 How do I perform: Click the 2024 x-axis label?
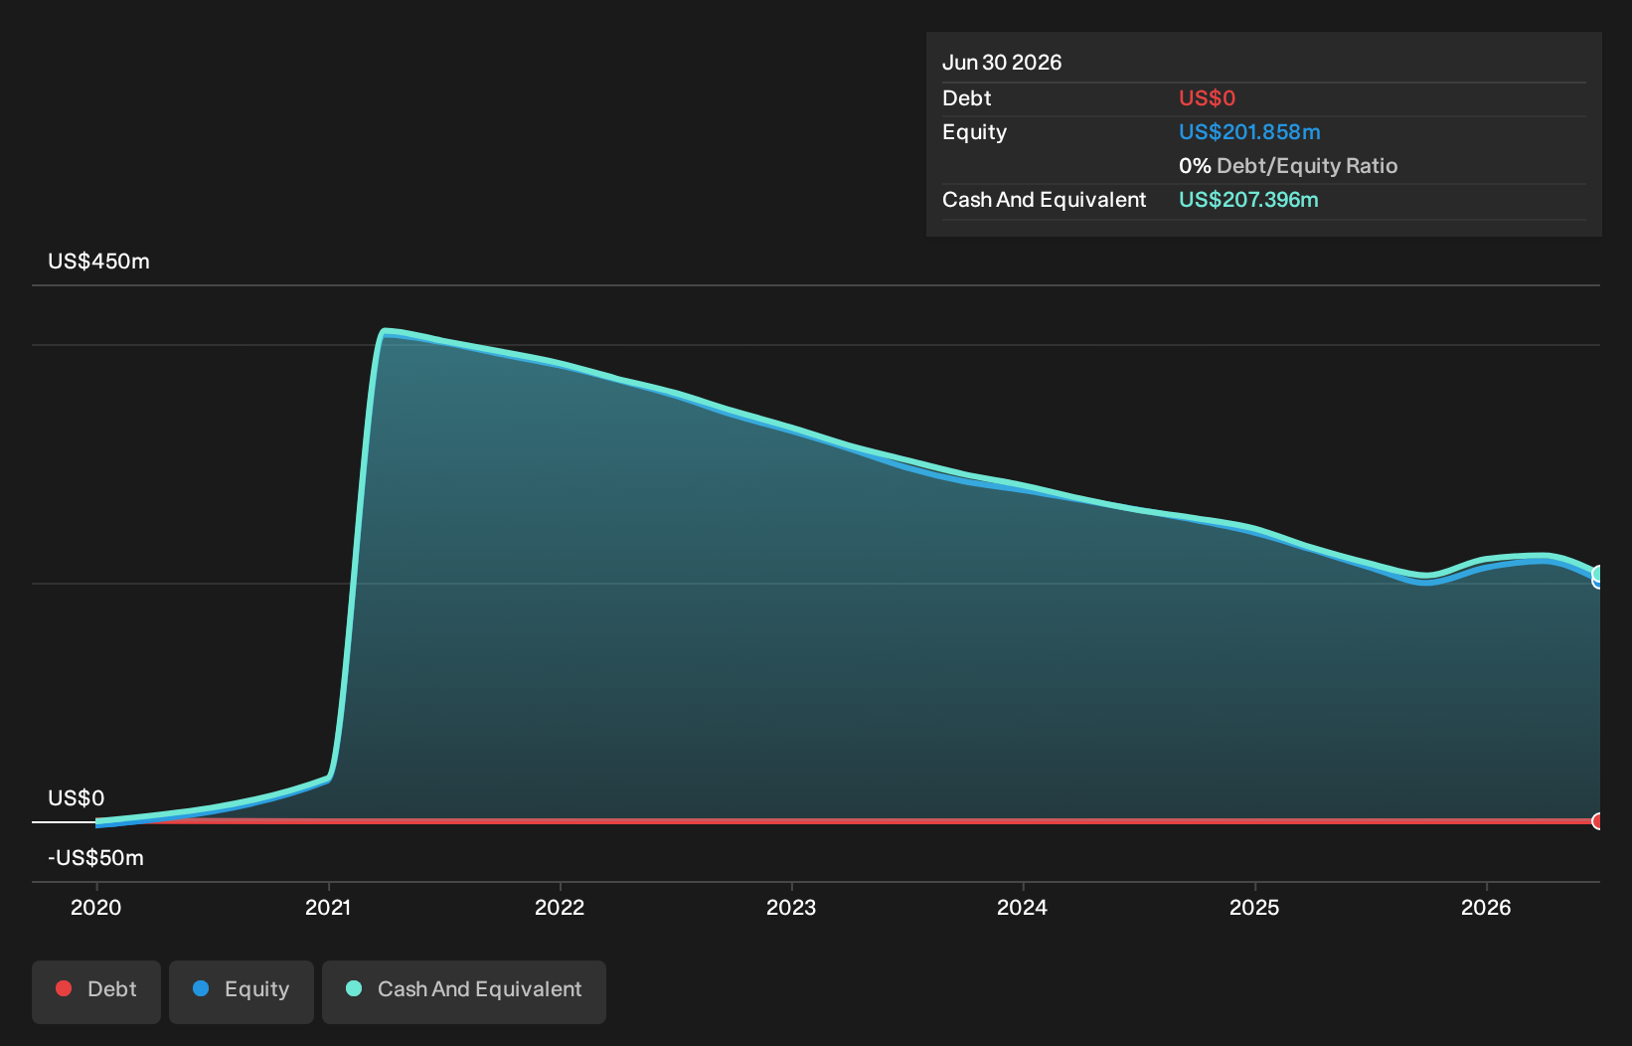(1023, 907)
